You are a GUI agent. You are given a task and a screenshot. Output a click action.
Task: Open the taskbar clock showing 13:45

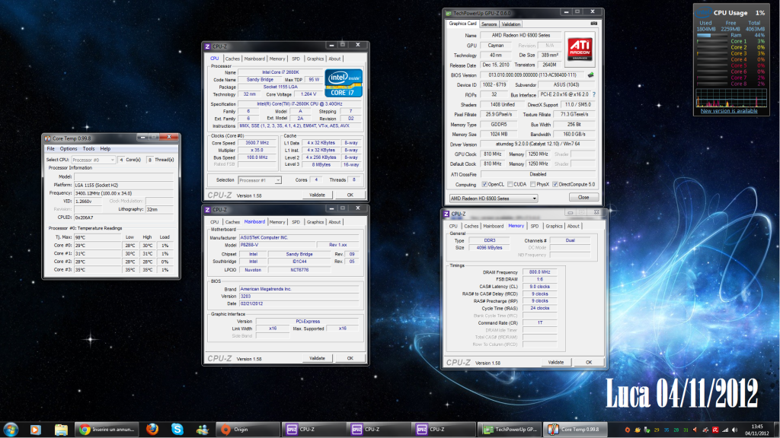[756, 430]
